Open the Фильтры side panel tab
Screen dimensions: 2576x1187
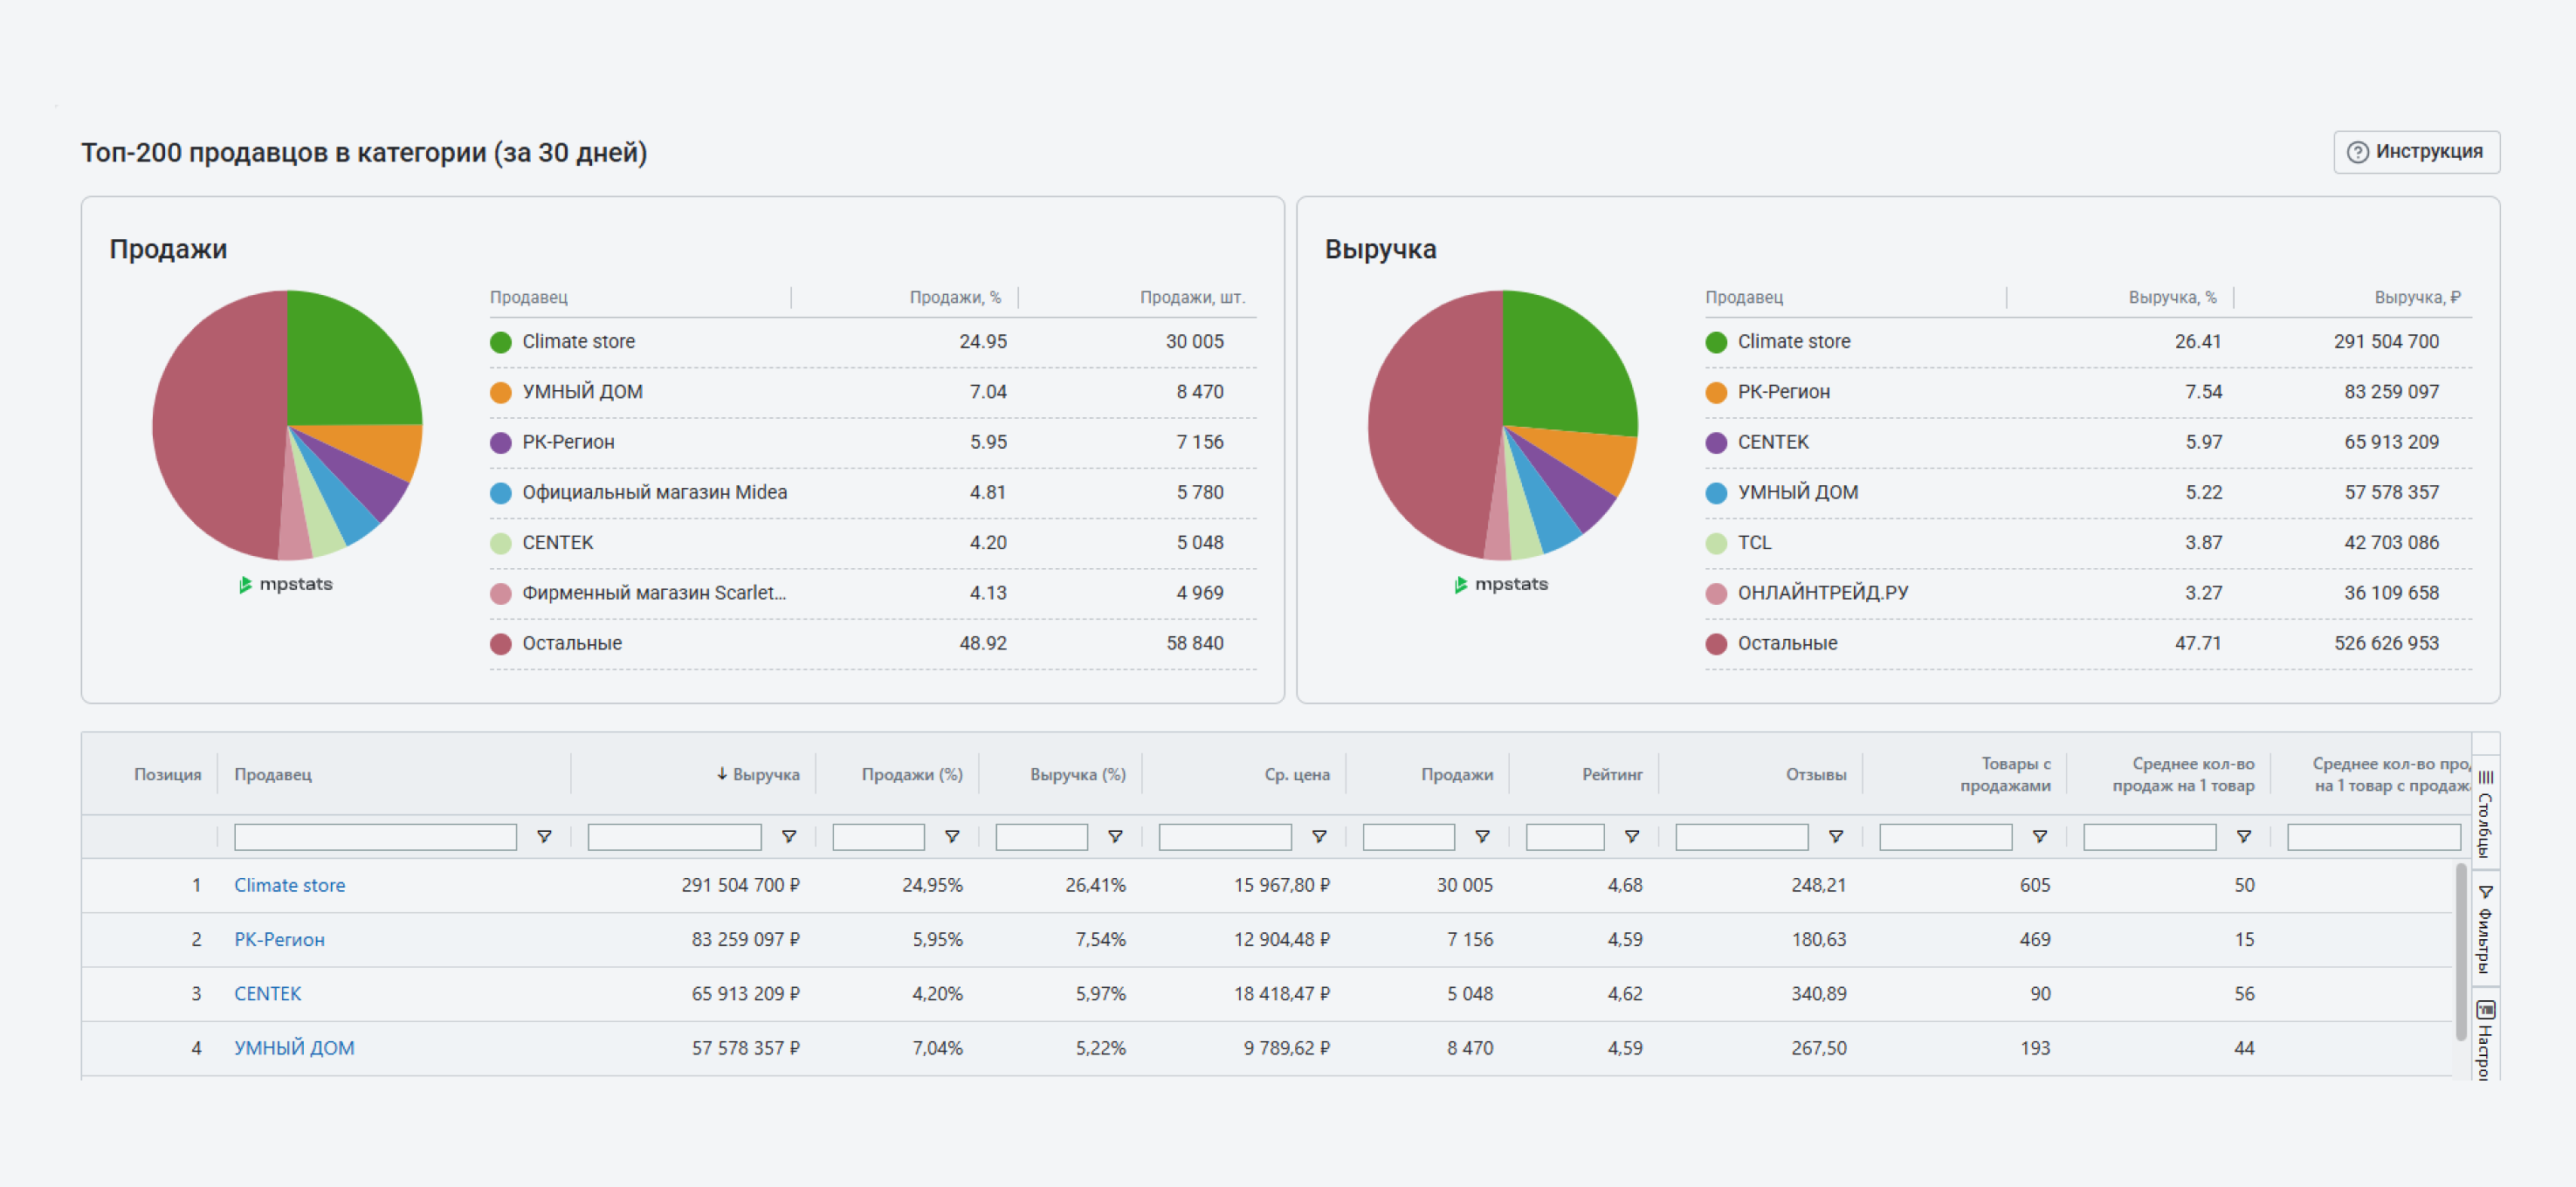pyautogui.click(x=2486, y=929)
